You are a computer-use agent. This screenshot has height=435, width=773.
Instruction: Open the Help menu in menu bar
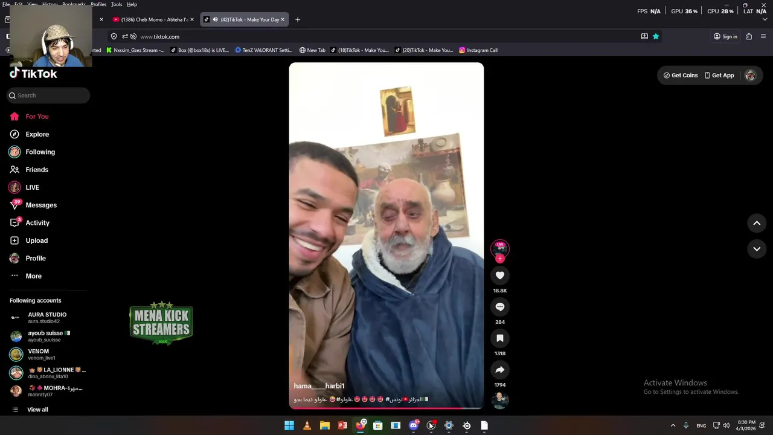tap(132, 4)
